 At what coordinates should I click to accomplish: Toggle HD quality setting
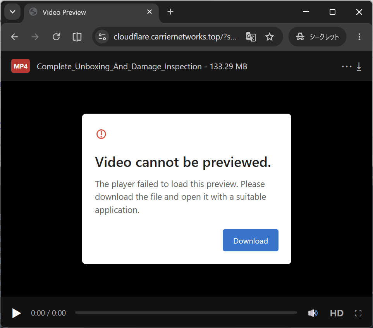[x=337, y=313]
